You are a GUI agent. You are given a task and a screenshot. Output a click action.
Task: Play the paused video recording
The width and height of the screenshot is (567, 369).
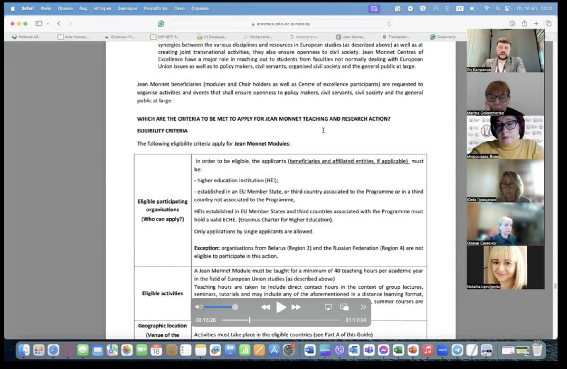point(281,307)
